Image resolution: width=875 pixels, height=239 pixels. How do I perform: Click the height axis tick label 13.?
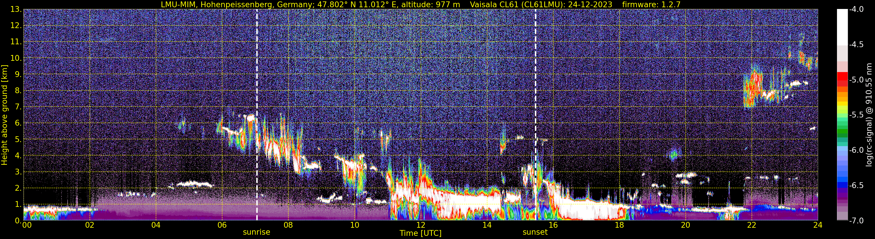coord(15,10)
